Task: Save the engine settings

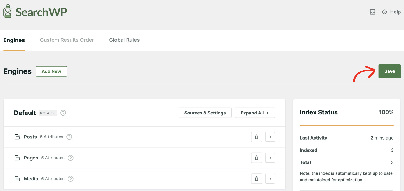Action: (x=389, y=71)
